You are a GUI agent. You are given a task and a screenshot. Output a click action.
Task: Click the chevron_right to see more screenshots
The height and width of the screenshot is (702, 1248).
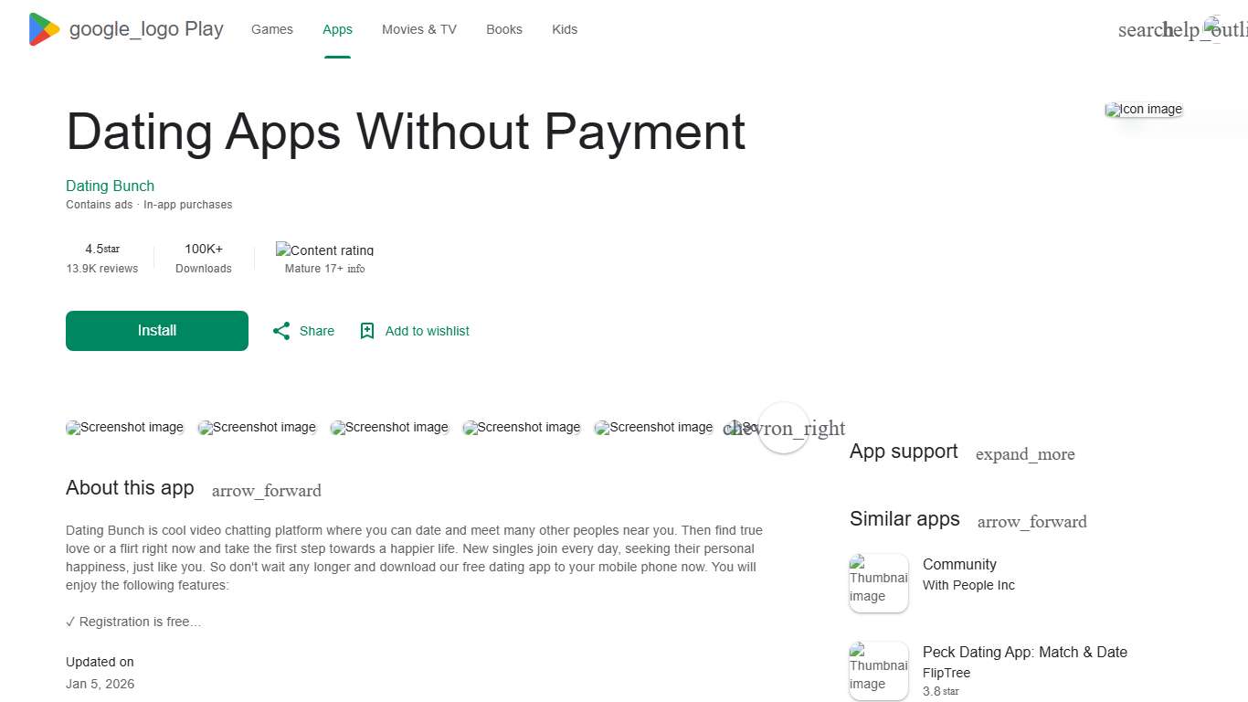coord(784,428)
